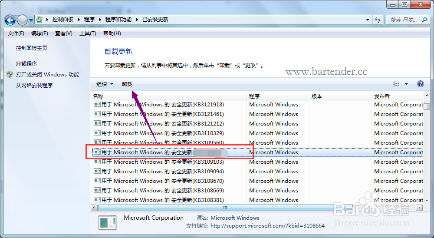Open the 编辑(E) menu
The height and width of the screenshot is (238, 434).
39,33
